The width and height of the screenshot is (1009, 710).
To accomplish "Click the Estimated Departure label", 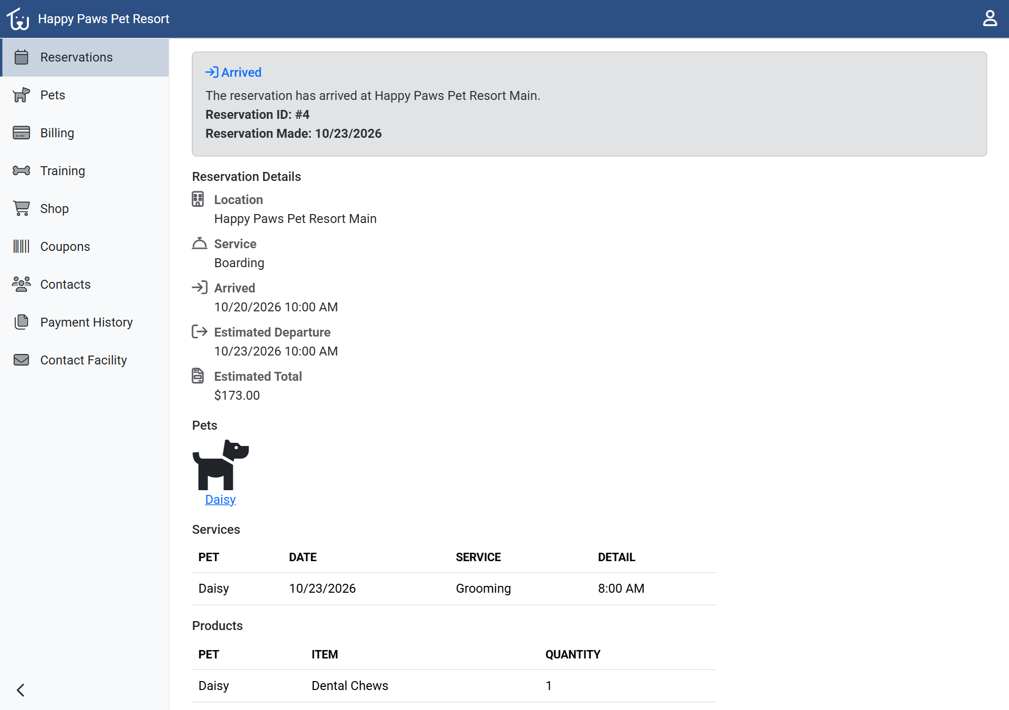I will [x=272, y=332].
